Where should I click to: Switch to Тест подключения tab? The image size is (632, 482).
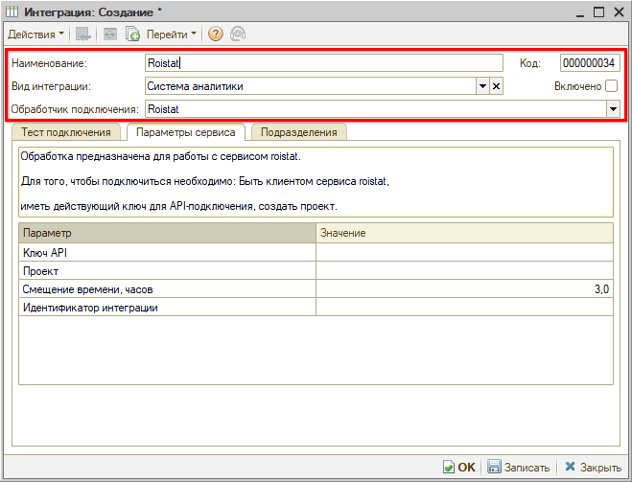coord(66,132)
